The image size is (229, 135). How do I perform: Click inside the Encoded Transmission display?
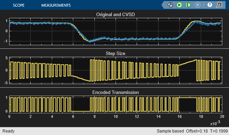point(116,104)
